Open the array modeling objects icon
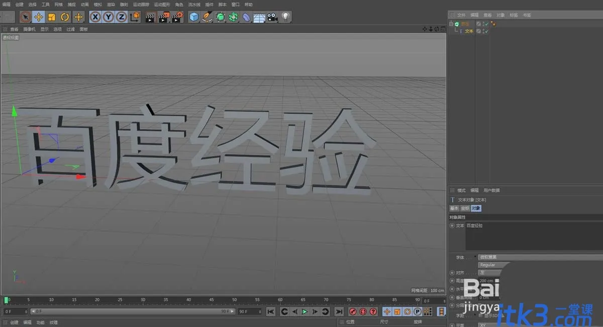603x327 pixels. pos(233,17)
